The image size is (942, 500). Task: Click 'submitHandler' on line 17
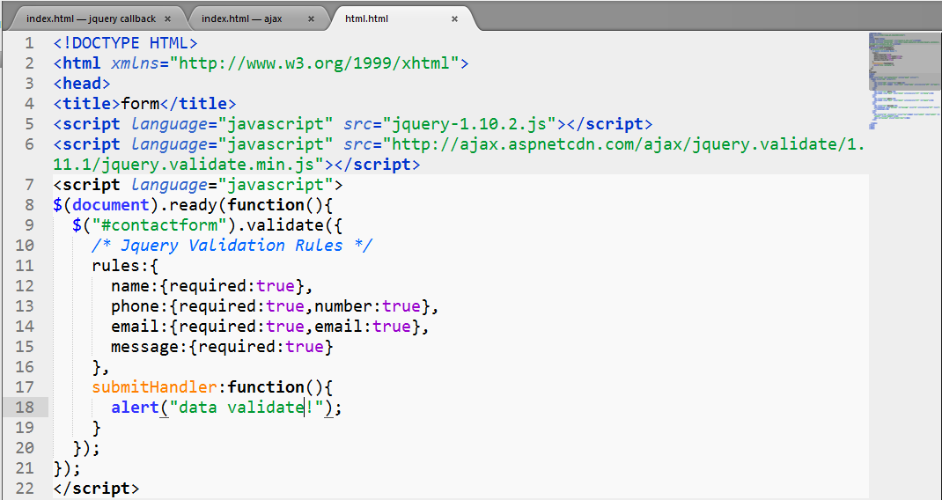tap(154, 387)
